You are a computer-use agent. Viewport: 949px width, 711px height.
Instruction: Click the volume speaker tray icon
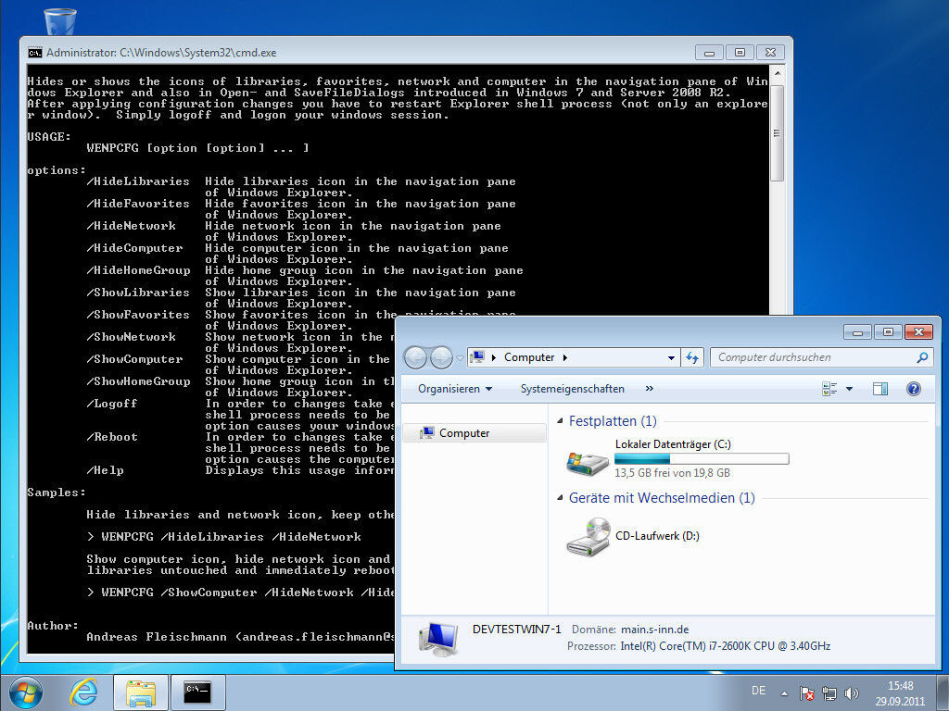[x=851, y=693]
